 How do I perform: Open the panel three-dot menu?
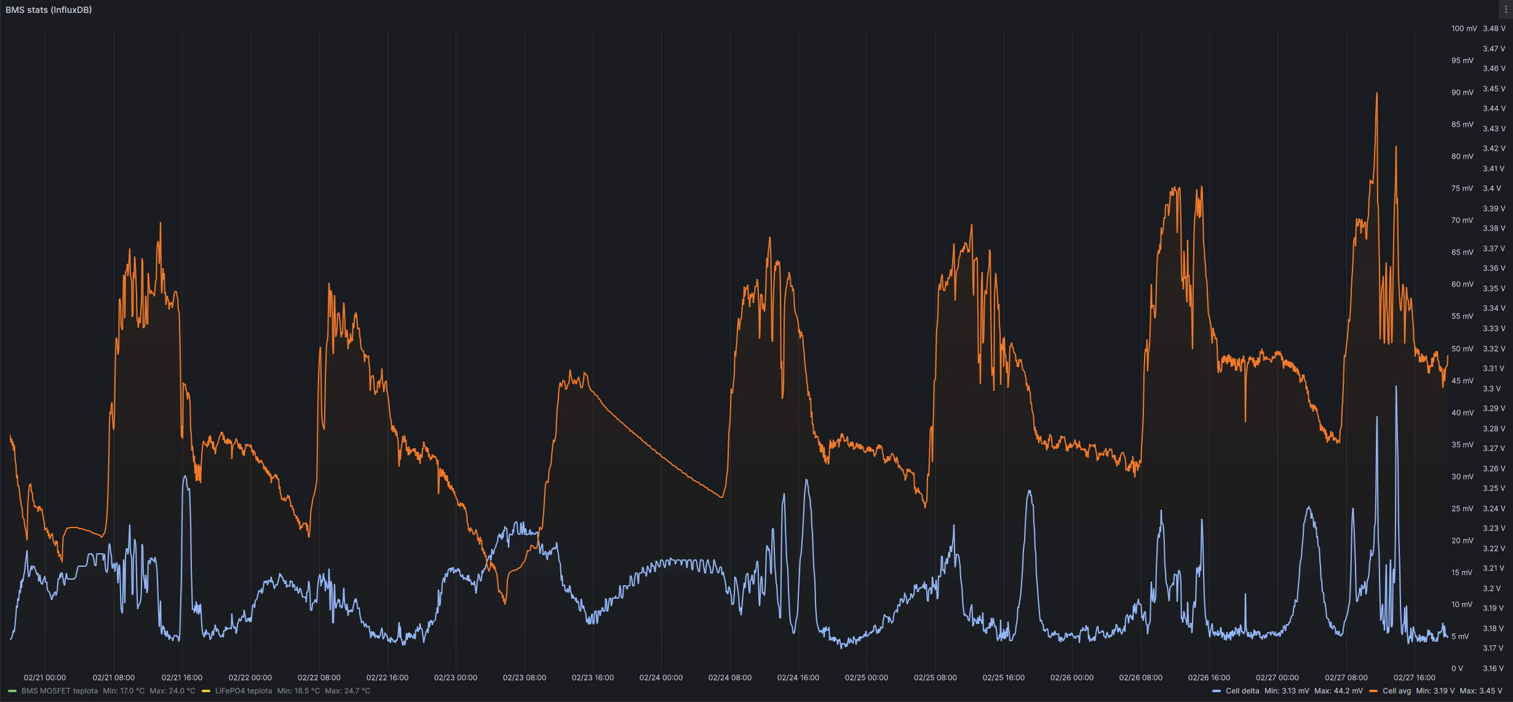[1506, 10]
